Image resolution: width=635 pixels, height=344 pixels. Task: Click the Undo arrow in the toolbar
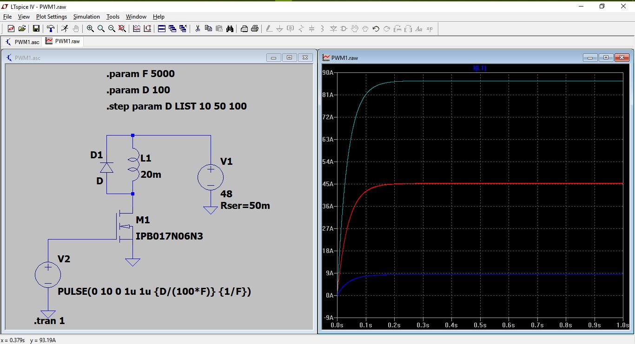click(376, 29)
